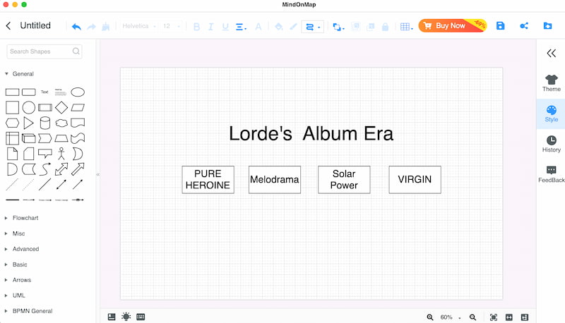Open the History panel tab
Viewport: 565px width, 323px height.
click(552, 145)
